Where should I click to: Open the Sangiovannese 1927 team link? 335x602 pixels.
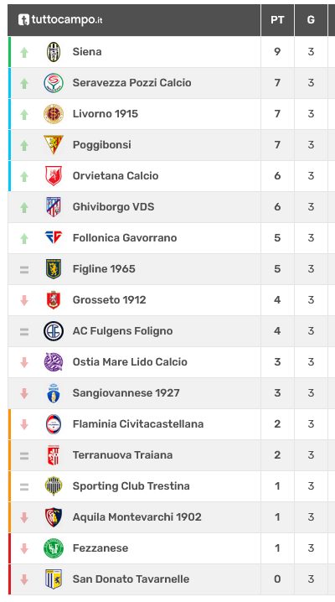[x=126, y=393]
